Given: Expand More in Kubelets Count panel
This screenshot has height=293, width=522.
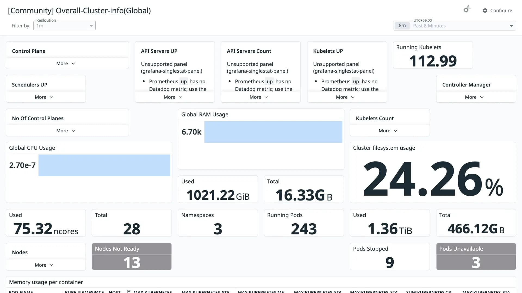Looking at the screenshot, I should point(388,131).
